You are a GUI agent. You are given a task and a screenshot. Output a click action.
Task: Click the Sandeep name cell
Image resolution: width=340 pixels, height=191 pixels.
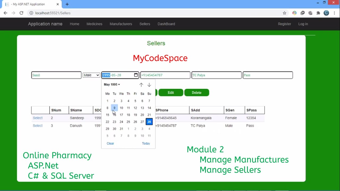pyautogui.click(x=77, y=118)
